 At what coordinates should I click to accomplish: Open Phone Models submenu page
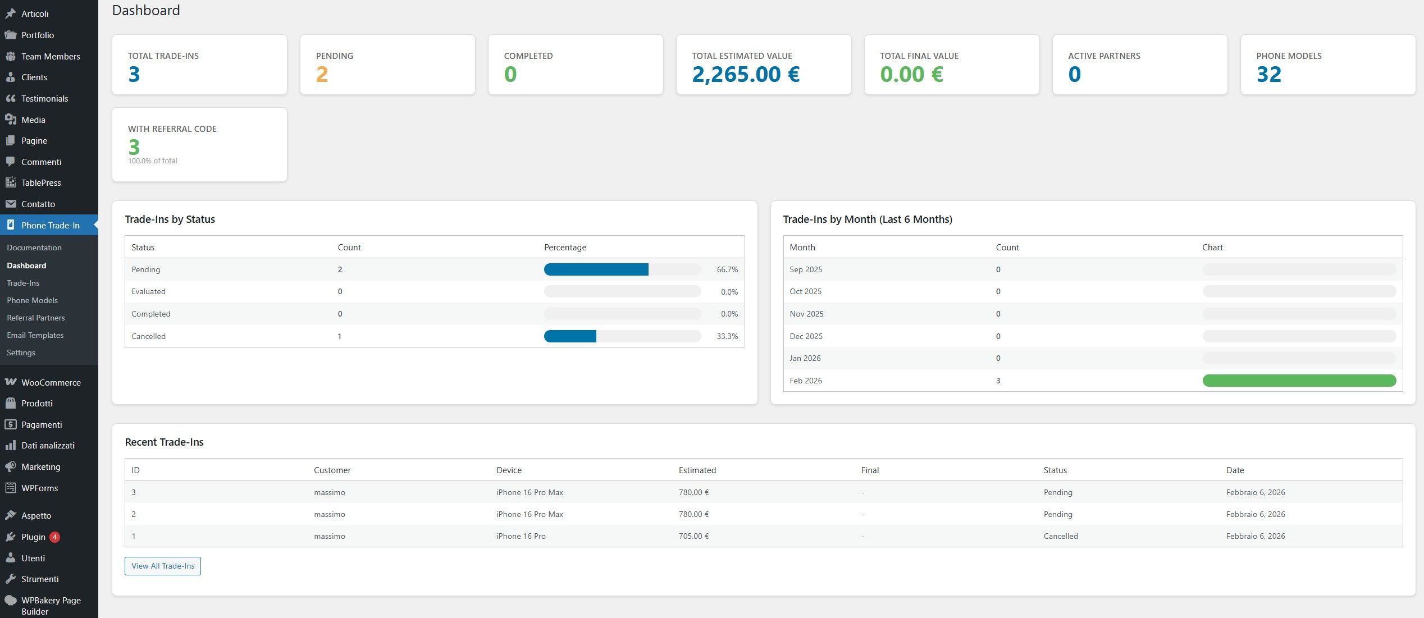(x=32, y=300)
